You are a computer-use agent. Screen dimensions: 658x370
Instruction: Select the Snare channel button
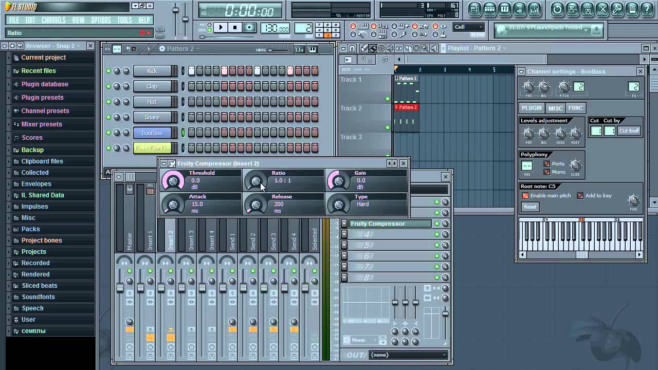tap(152, 117)
